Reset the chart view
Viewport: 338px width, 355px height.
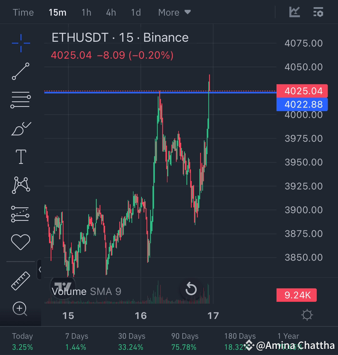click(x=190, y=289)
